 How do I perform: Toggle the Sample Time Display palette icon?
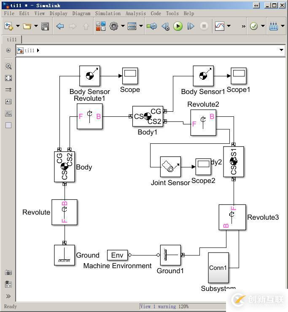8,90
